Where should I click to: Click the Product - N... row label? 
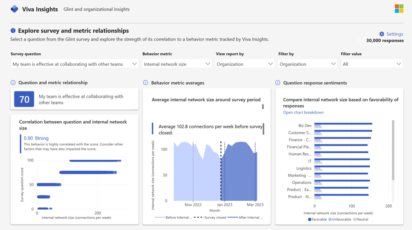[299, 197]
